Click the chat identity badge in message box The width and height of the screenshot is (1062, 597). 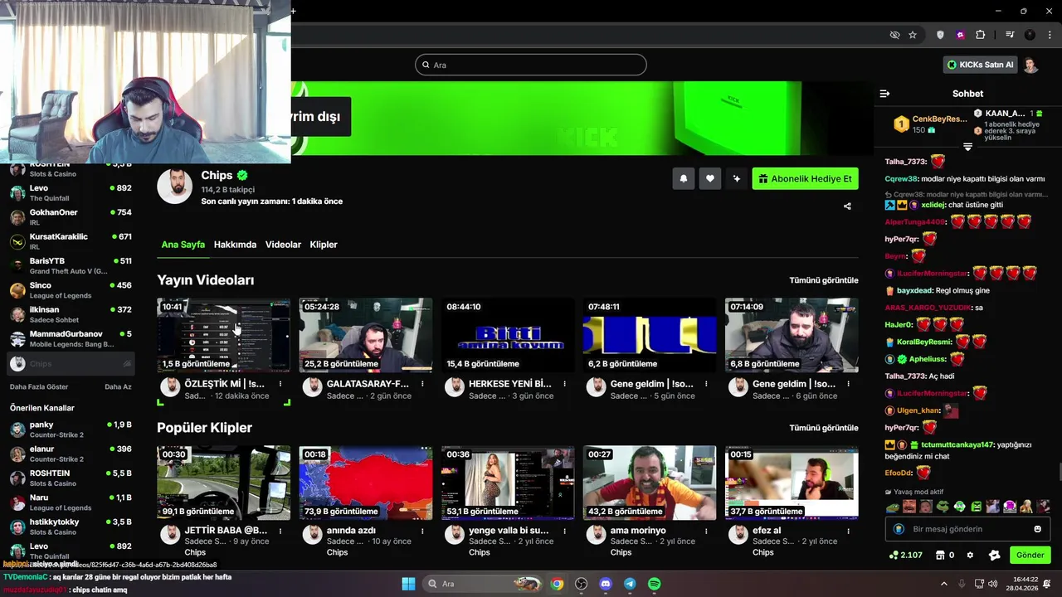pyautogui.click(x=899, y=529)
